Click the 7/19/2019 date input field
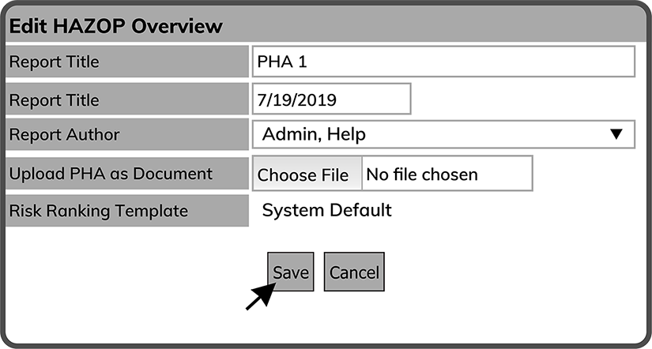The height and width of the screenshot is (349, 652). pos(331,99)
